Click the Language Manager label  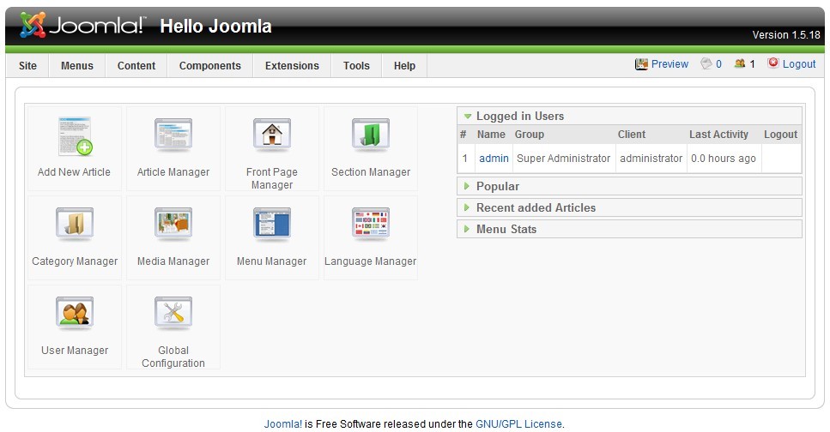371,261
